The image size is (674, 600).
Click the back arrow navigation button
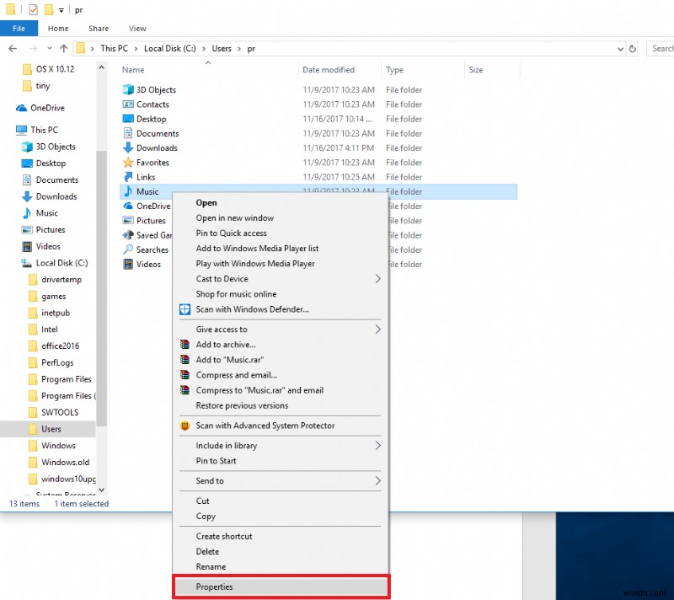pyautogui.click(x=13, y=48)
